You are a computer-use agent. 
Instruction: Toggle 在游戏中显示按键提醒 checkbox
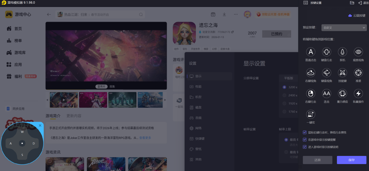(305, 140)
